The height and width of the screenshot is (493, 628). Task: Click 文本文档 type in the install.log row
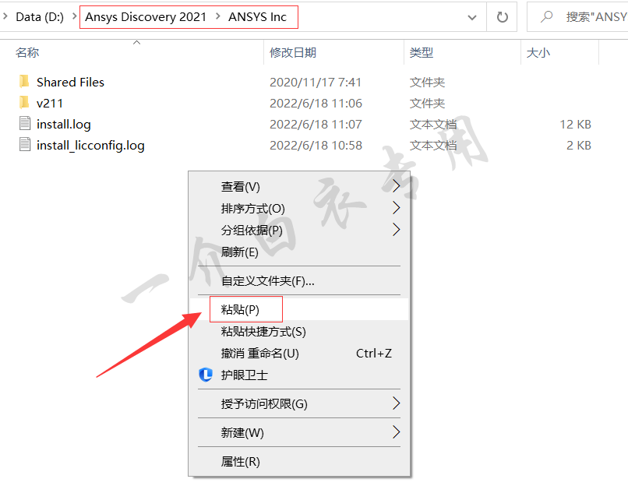pos(433,124)
